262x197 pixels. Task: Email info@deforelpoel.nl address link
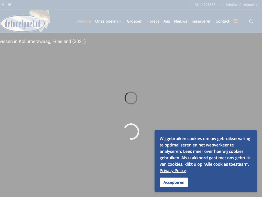click(242, 5)
